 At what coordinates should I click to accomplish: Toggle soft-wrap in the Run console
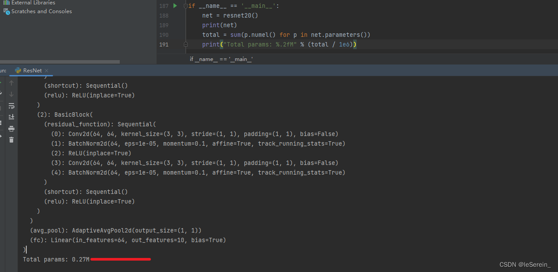point(11,106)
